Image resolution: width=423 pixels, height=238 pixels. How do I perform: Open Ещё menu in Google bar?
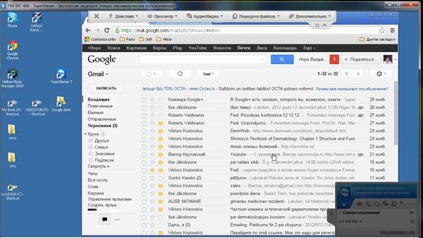[x=309, y=48]
